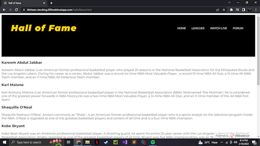This screenshot has height=146, width=260.
Task: Open the FORUM nav link
Action: click(238, 28)
